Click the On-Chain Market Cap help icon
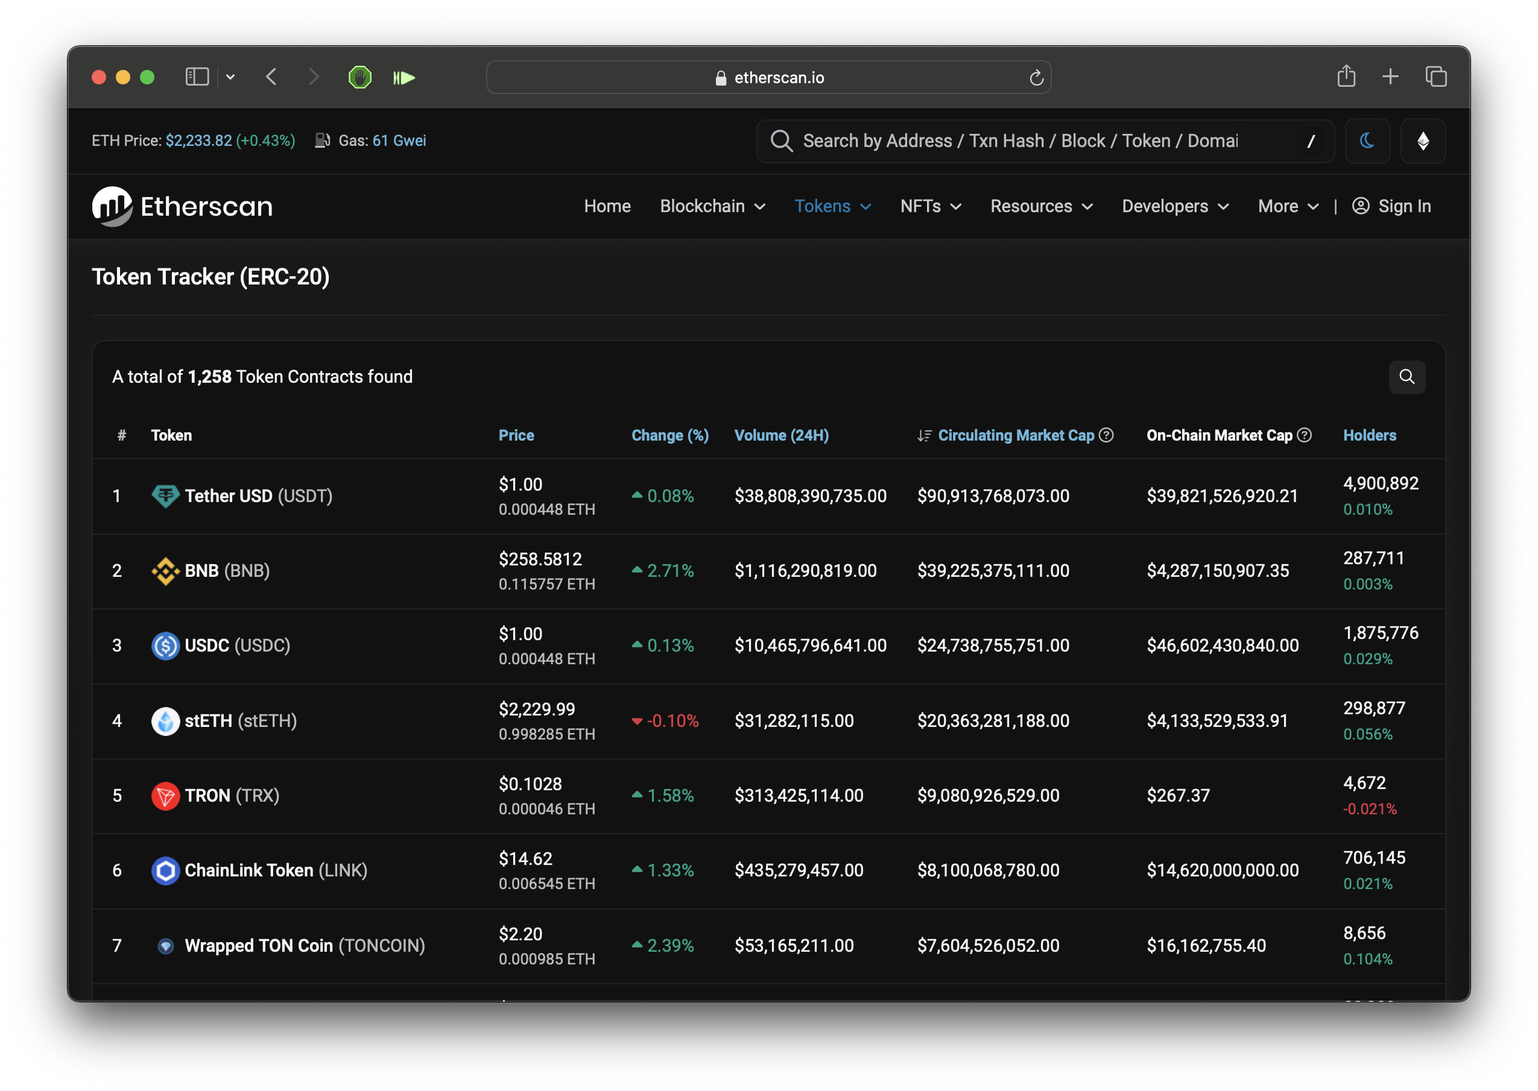Image resolution: width=1538 pixels, height=1091 pixels. click(1304, 435)
